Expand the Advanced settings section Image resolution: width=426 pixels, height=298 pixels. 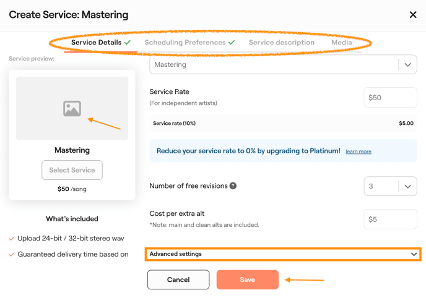click(x=283, y=254)
